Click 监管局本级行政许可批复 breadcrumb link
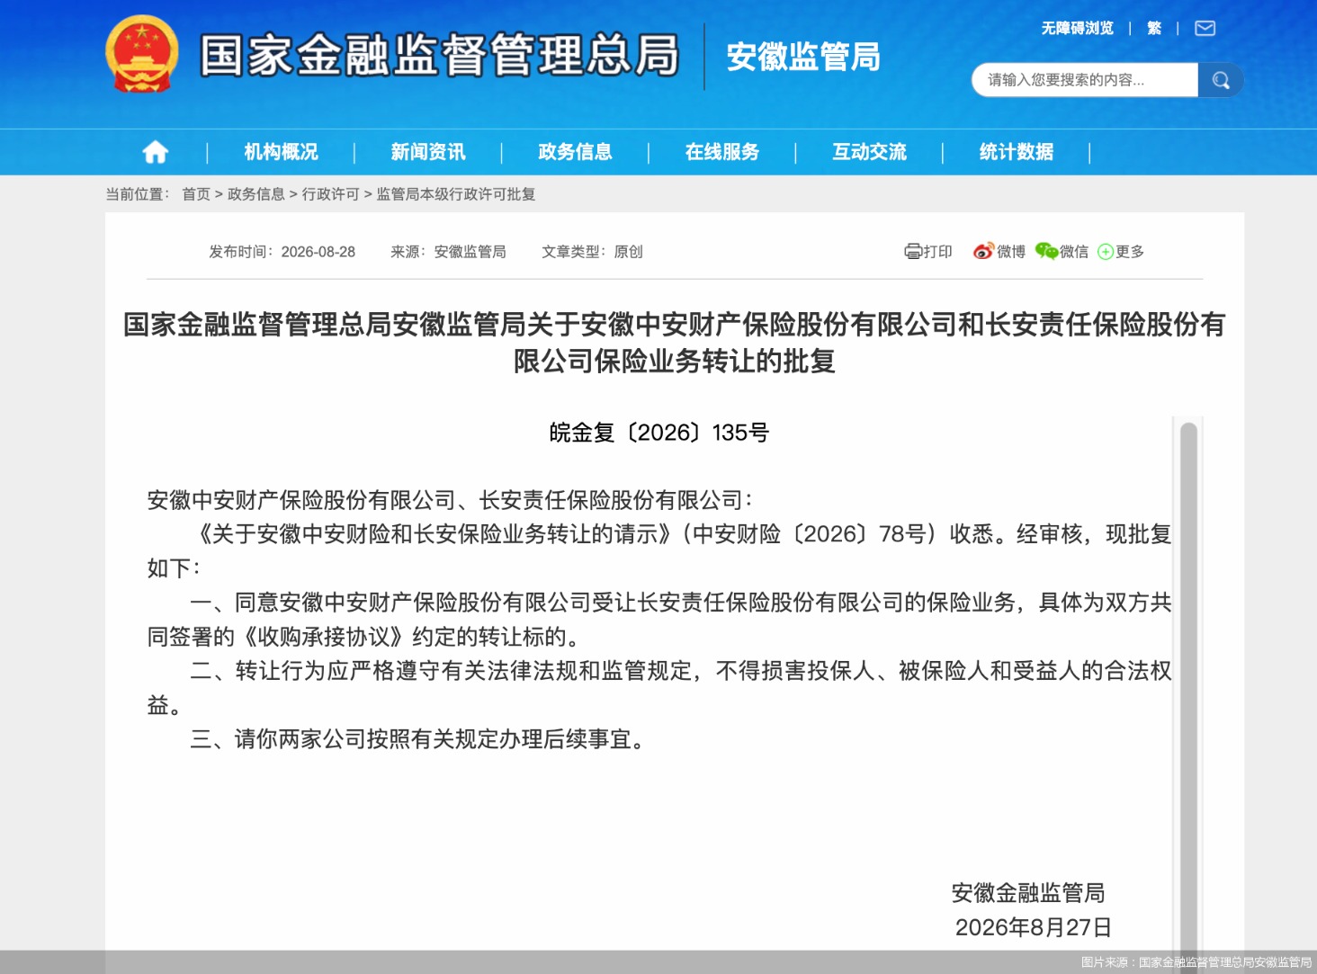 456,194
